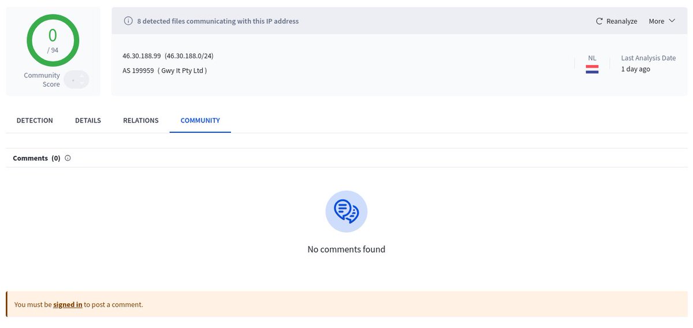The image size is (693, 328).
Task: Go to the RELATIONS tab
Action: pyautogui.click(x=141, y=121)
